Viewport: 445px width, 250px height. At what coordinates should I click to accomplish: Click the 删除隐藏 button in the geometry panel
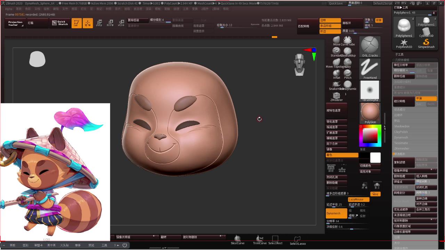point(404,176)
